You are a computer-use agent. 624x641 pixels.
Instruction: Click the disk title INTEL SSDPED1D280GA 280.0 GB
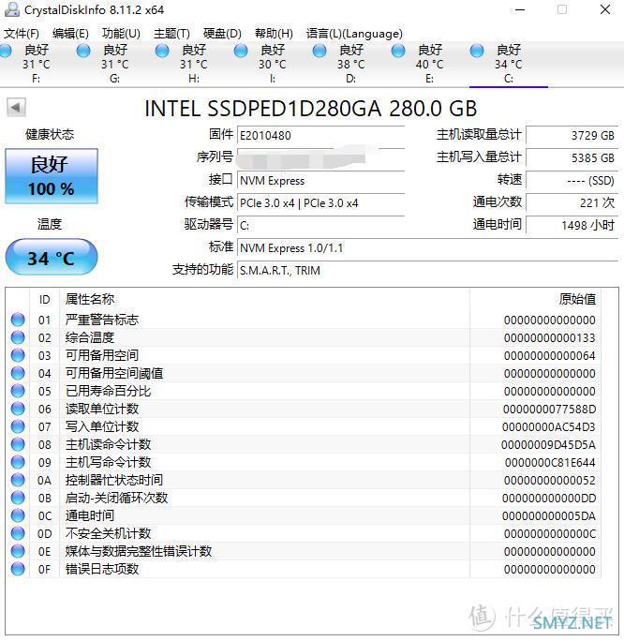click(x=310, y=109)
